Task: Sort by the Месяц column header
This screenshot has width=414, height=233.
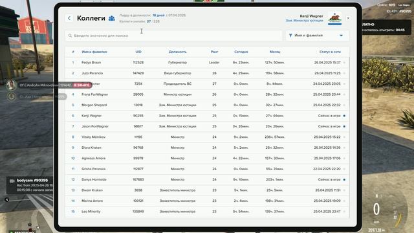Action: (275, 52)
